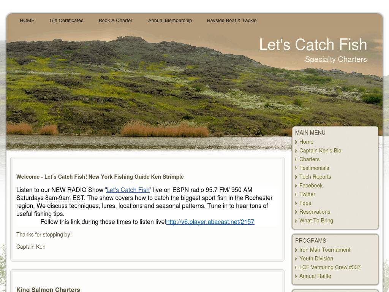Click the arrow bullet beside Charters
The height and width of the screenshot is (292, 389).
point(296,159)
